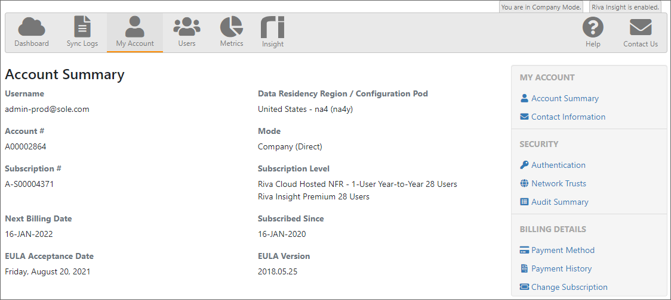Switch to the Insight tab label
The width and height of the screenshot is (671, 300).
tap(273, 44)
